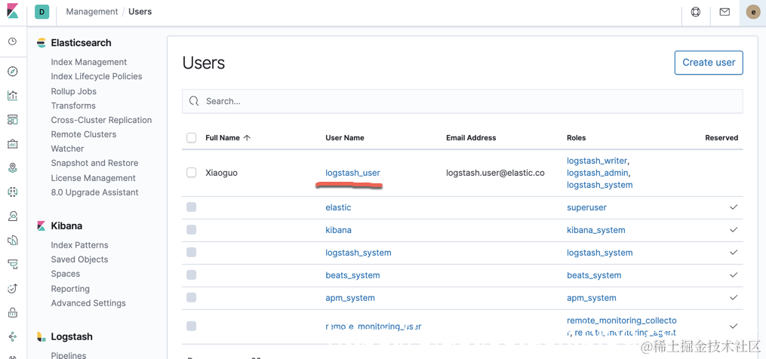Sort by Roles column header
This screenshot has height=359, width=766.
(x=577, y=138)
